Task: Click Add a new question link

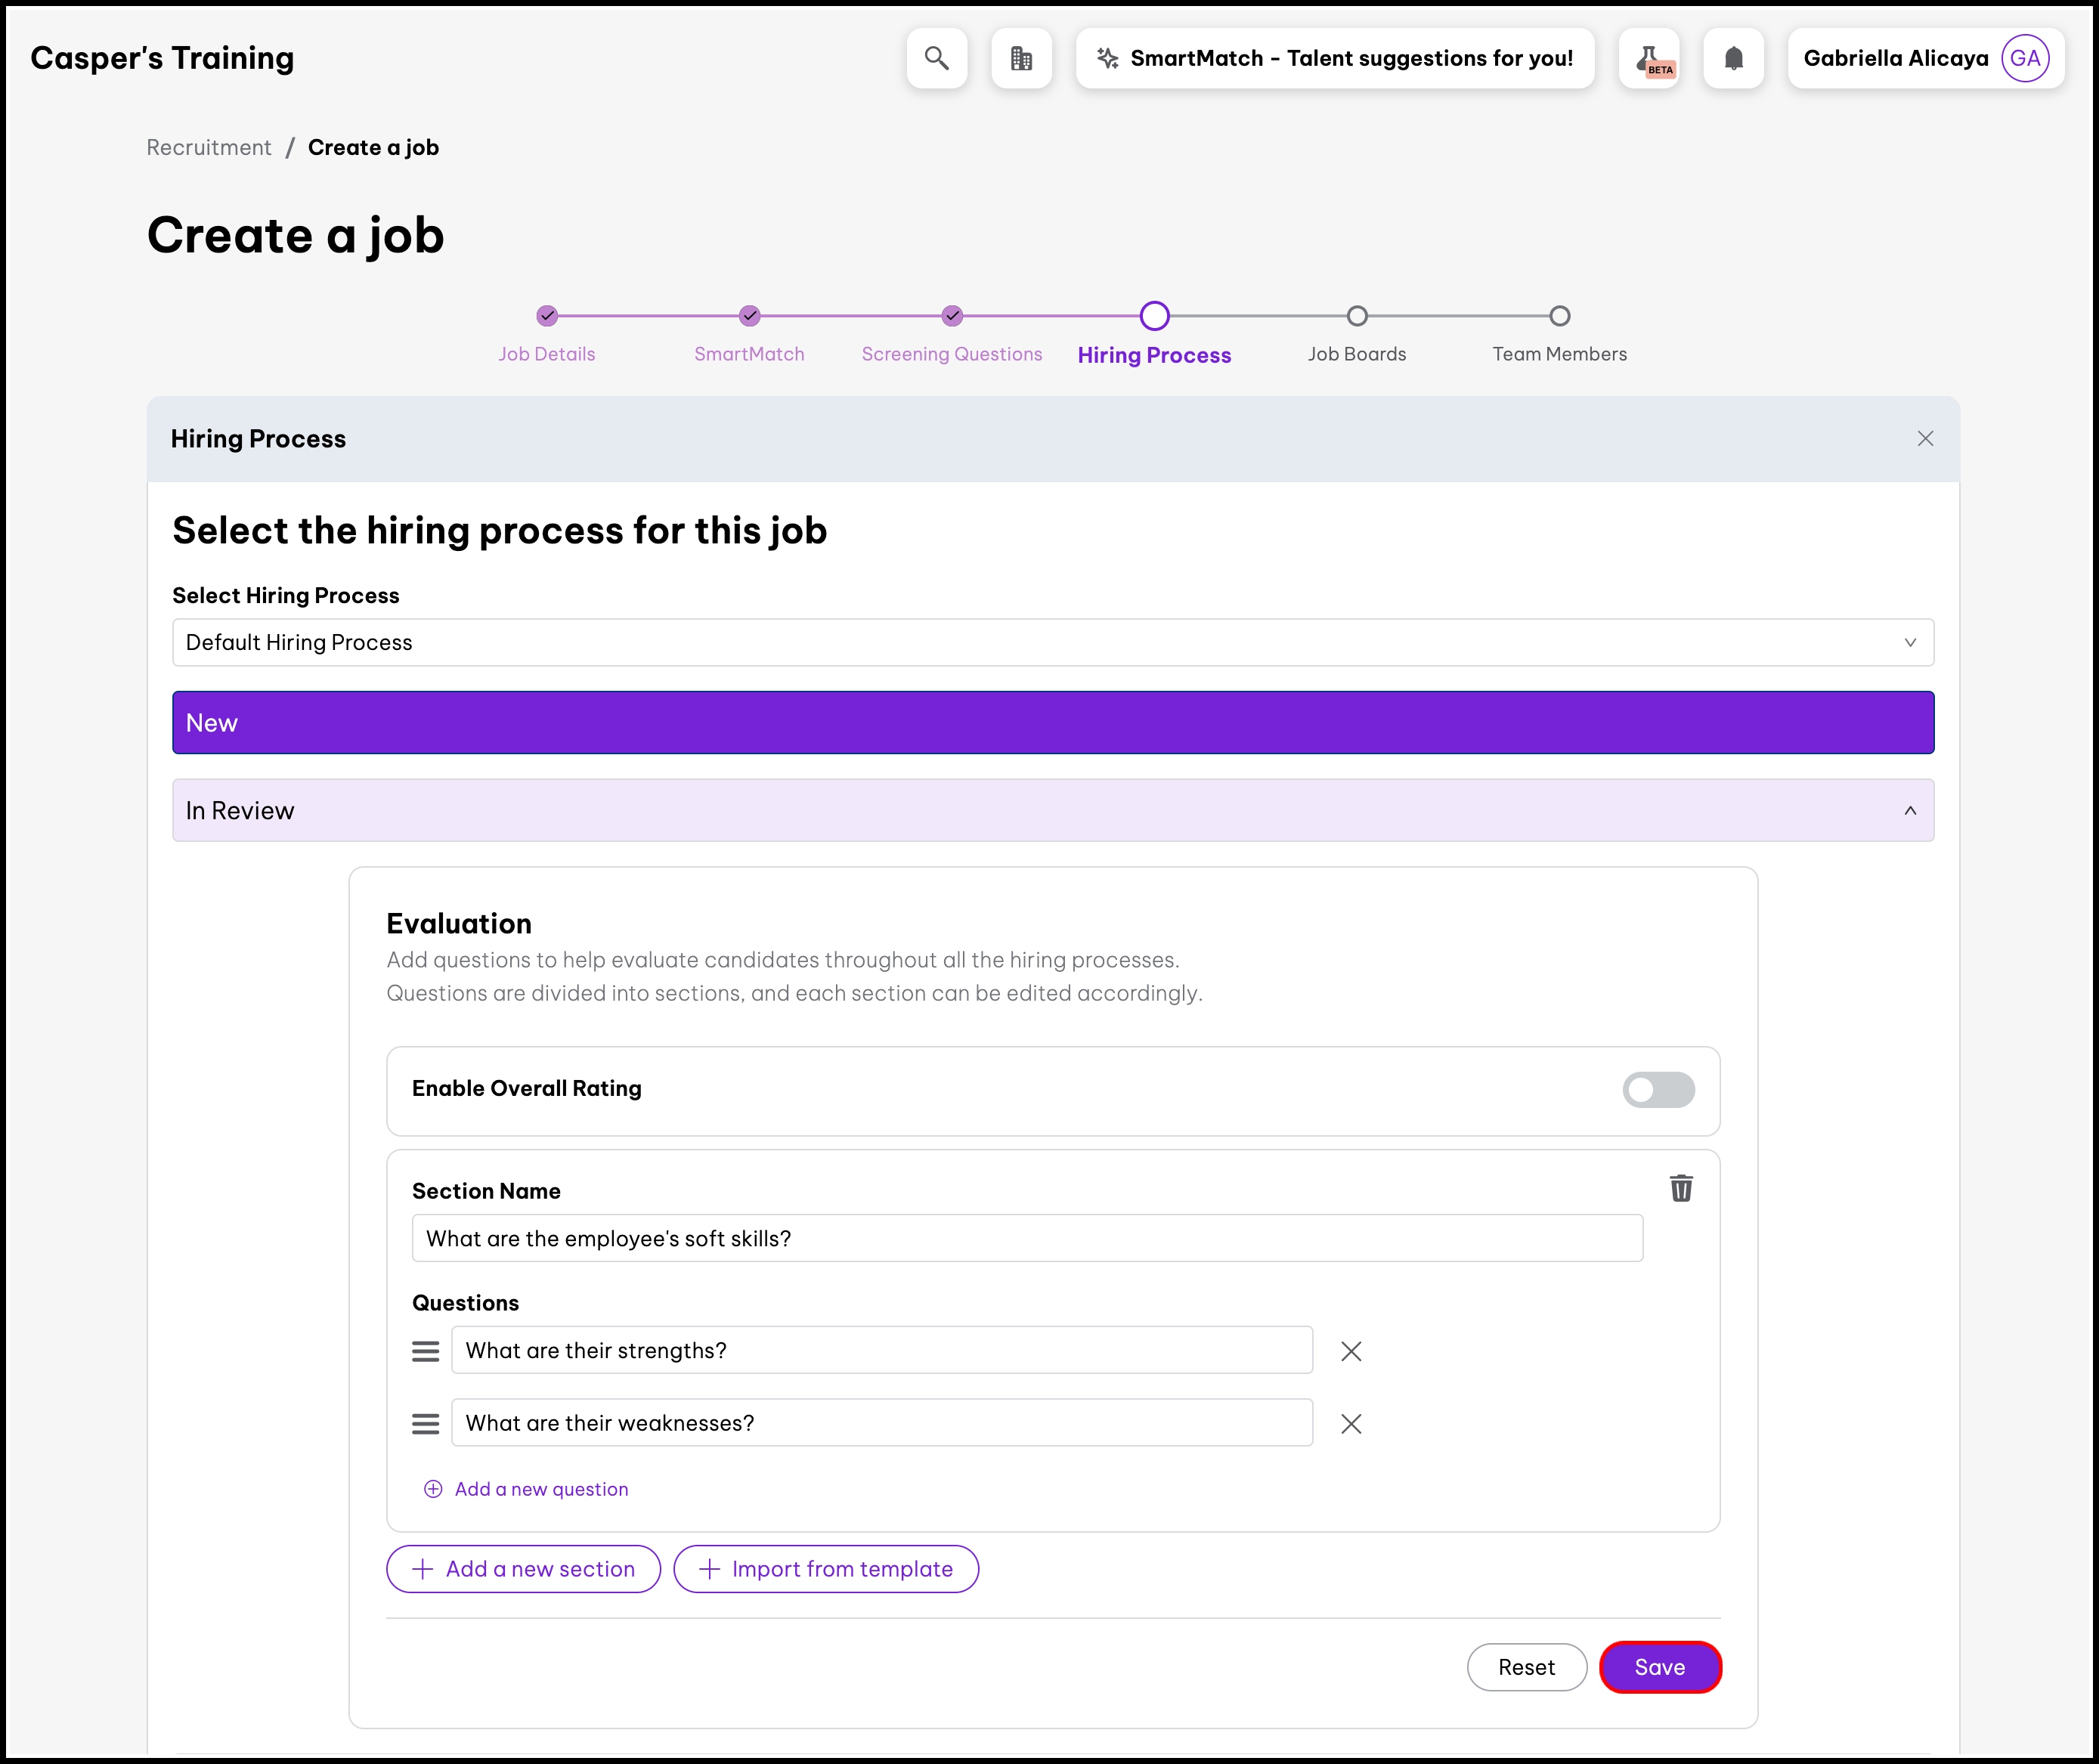Action: click(540, 1489)
